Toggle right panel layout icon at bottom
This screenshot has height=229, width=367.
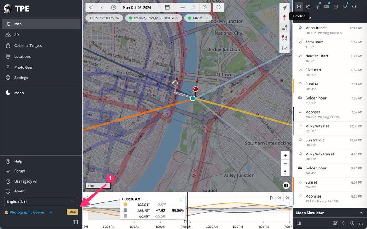pos(299,223)
